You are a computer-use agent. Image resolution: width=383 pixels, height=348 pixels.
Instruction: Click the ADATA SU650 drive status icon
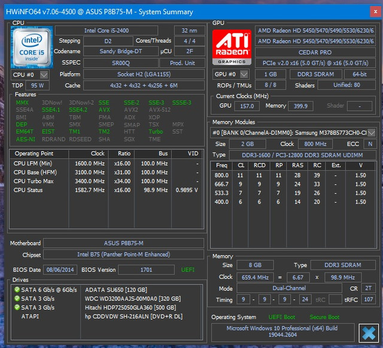(17, 290)
